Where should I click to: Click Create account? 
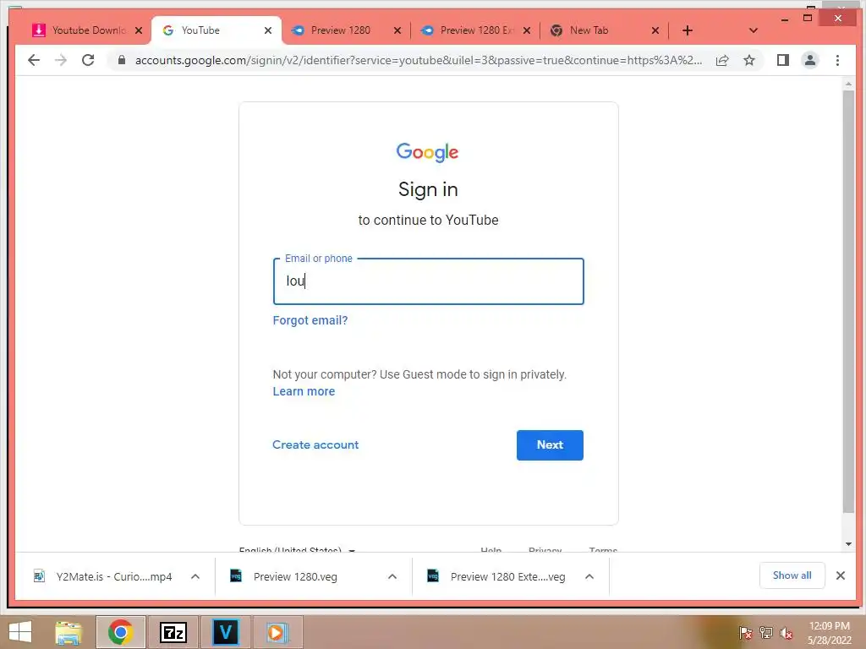click(315, 444)
